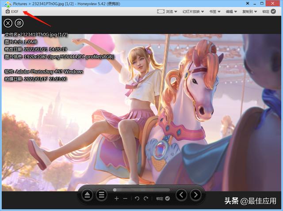
Task: Expand the 浏览 dropdown
Action: tap(167, 12)
